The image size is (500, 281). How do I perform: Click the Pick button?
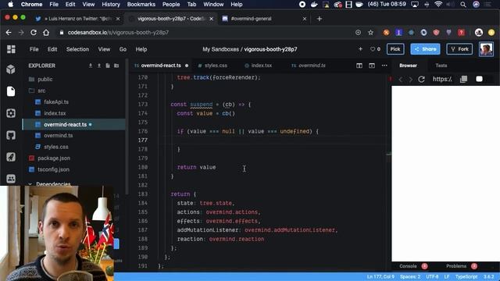[x=395, y=49]
